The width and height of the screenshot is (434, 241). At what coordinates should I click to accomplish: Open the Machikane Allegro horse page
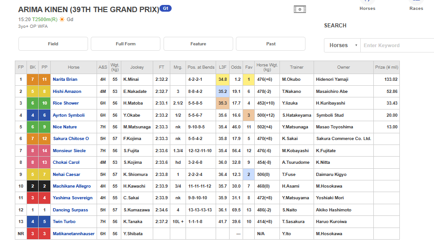pyautogui.click(x=72, y=186)
